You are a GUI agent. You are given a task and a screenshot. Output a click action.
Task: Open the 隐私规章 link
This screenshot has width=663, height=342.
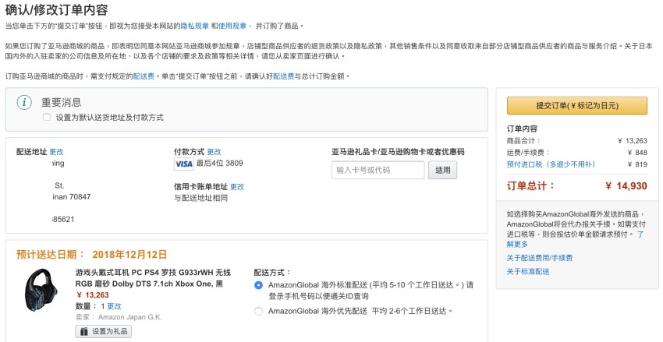pyautogui.click(x=194, y=26)
